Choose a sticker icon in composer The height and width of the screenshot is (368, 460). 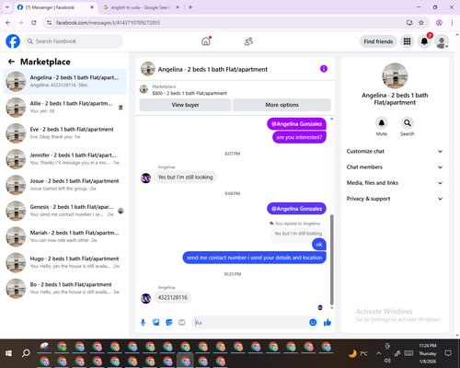click(x=168, y=322)
